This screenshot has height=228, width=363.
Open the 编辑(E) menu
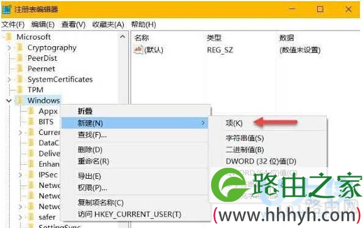pos(43,24)
